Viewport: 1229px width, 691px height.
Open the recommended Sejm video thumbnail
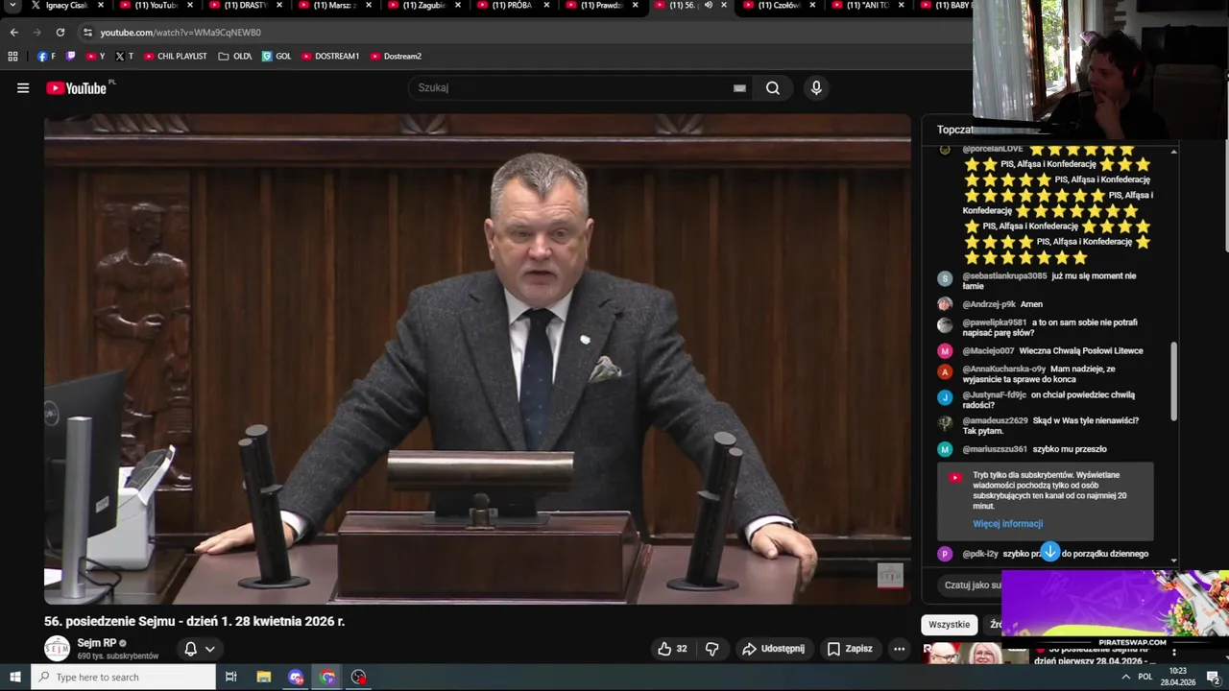pos(974,654)
